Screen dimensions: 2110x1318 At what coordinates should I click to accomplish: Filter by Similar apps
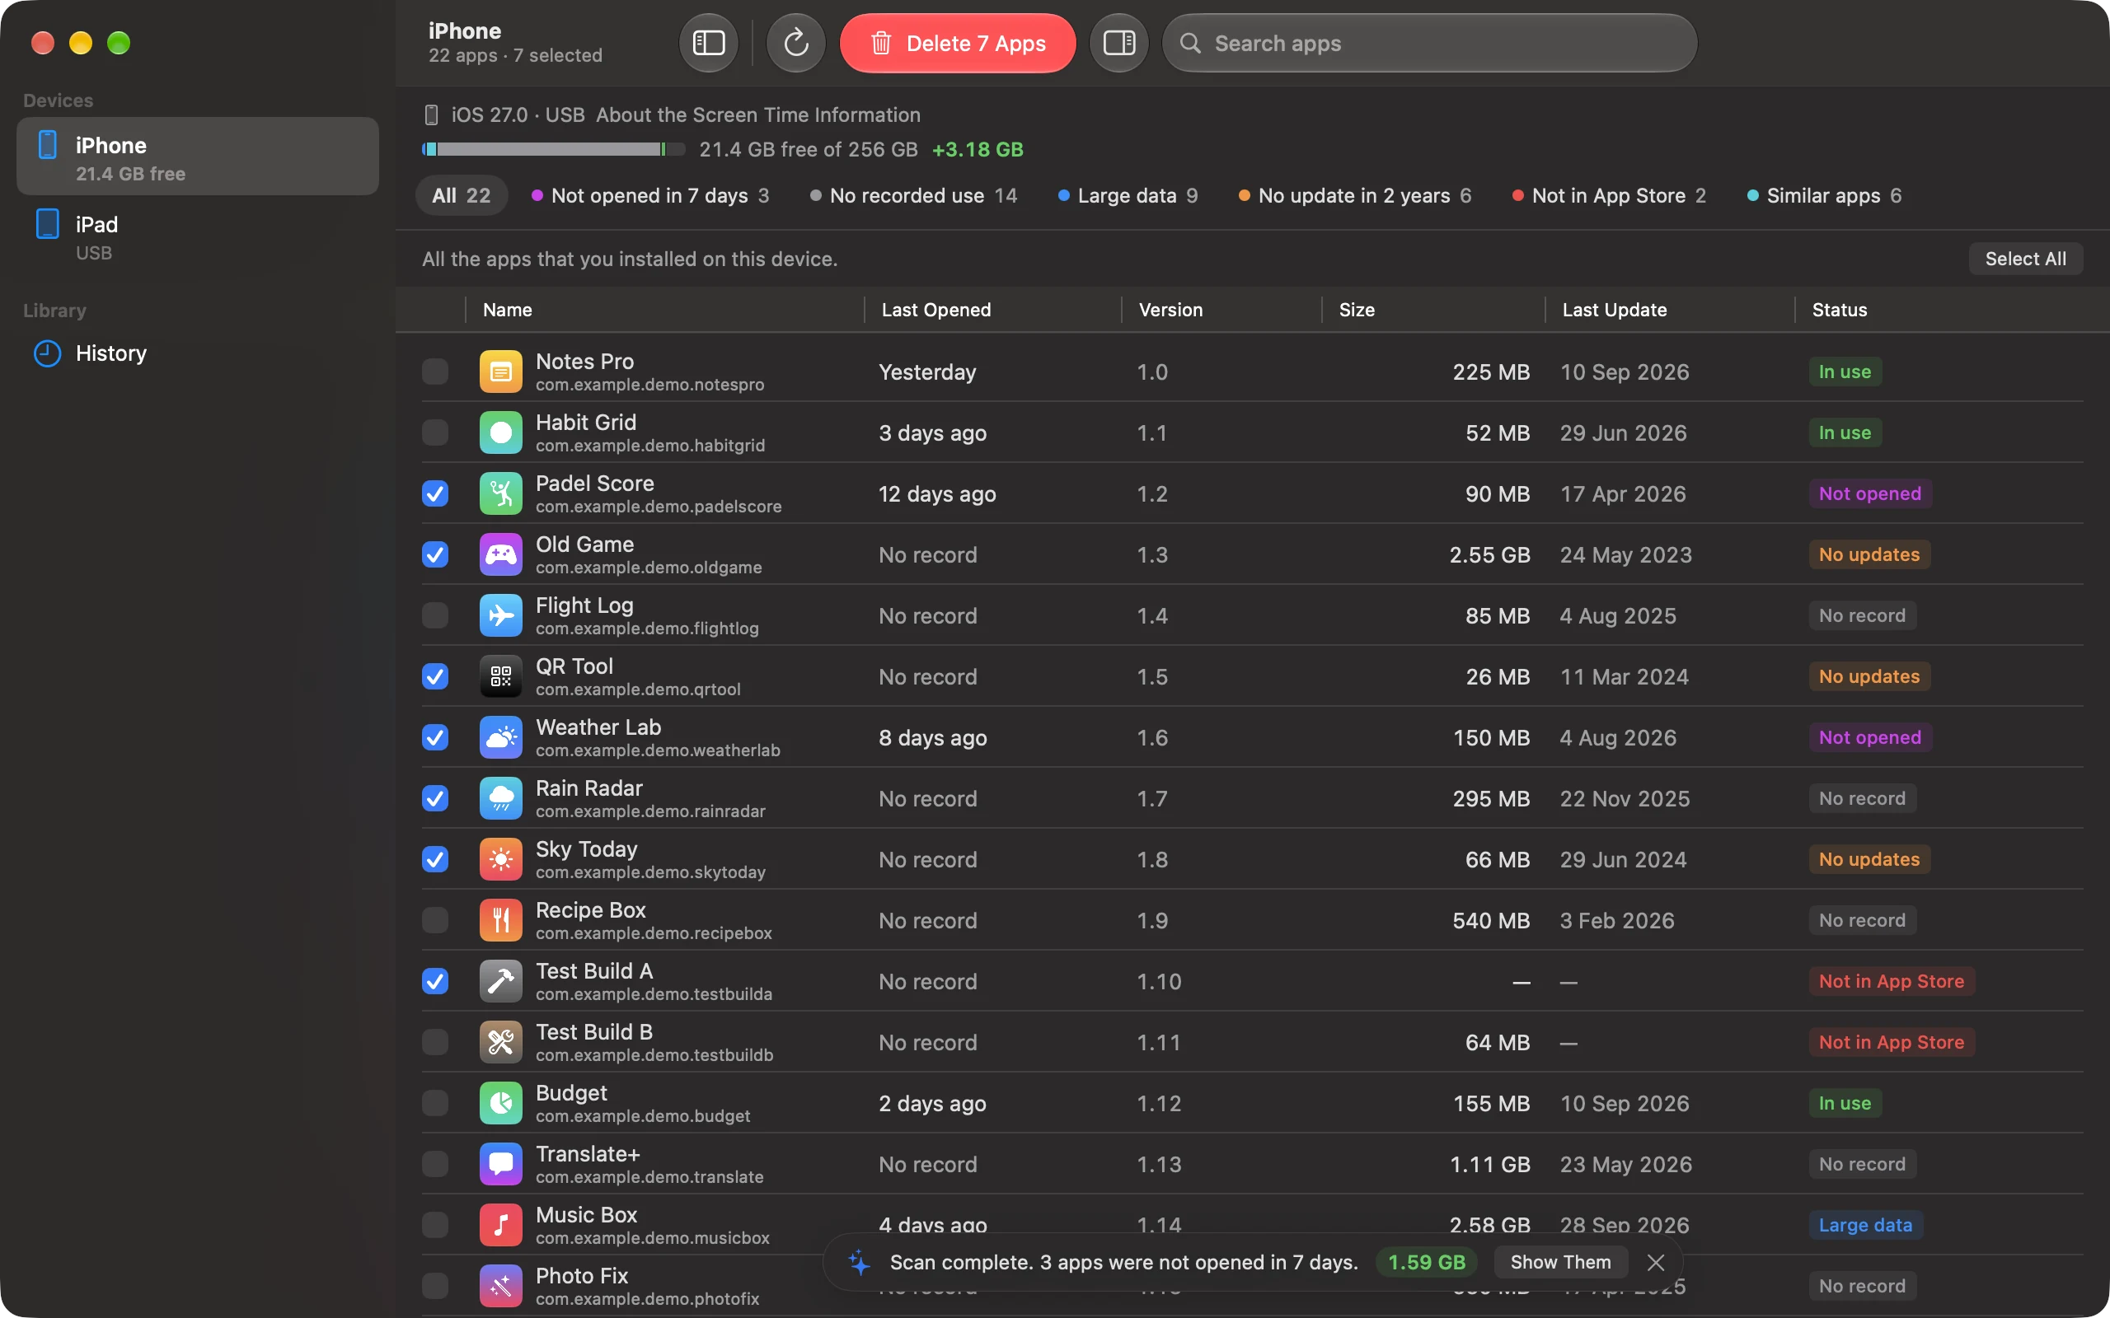(1825, 195)
